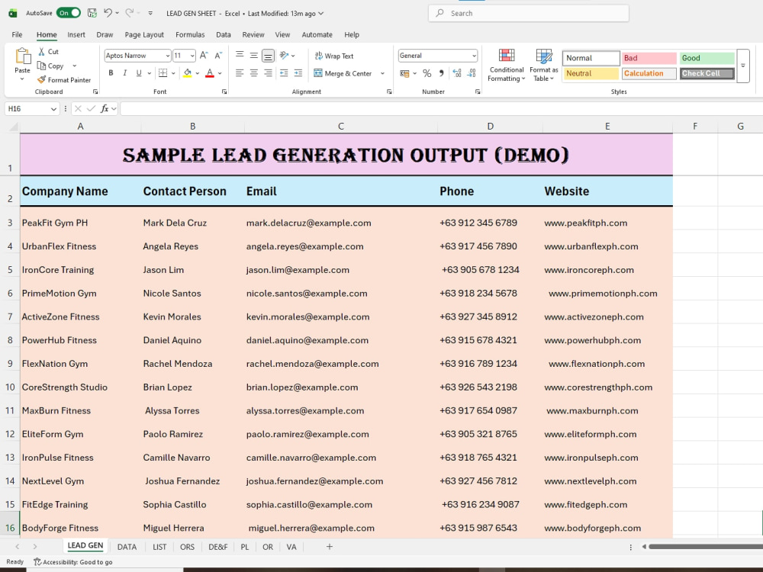The image size is (763, 572).
Task: Open the DE&F sheet tab
Action: click(x=218, y=547)
